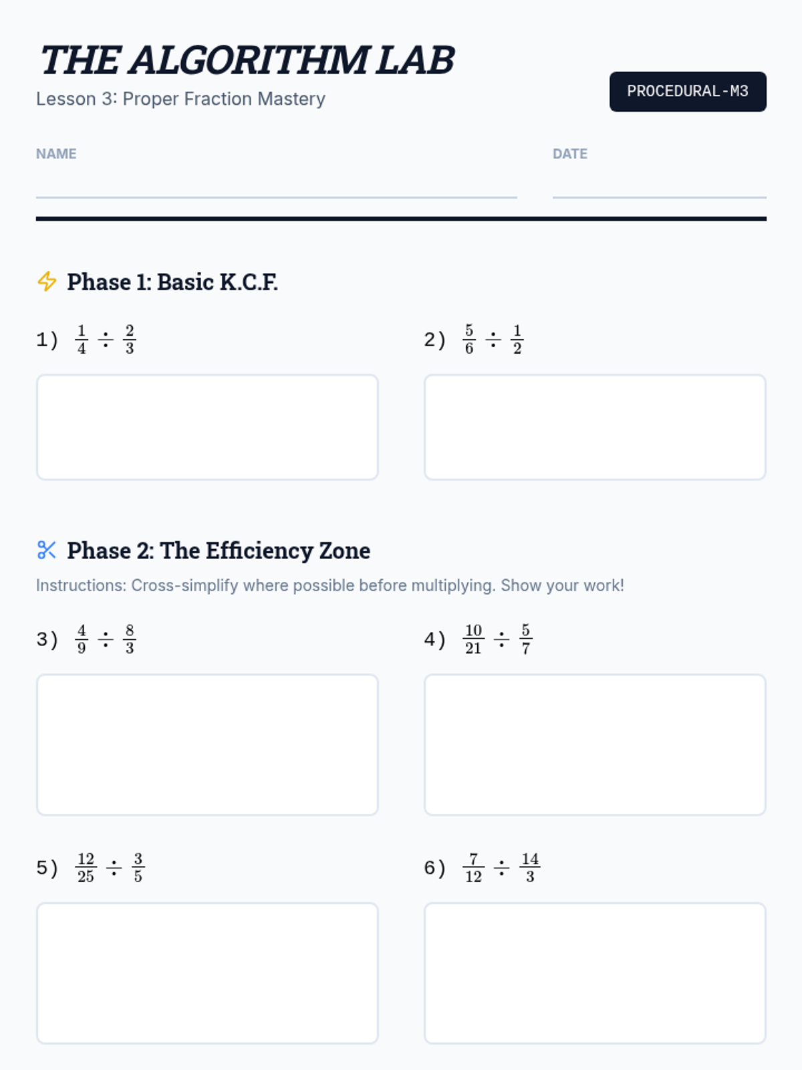802x1070 pixels.
Task: Click the answer box for problem 3
Action: pos(207,744)
